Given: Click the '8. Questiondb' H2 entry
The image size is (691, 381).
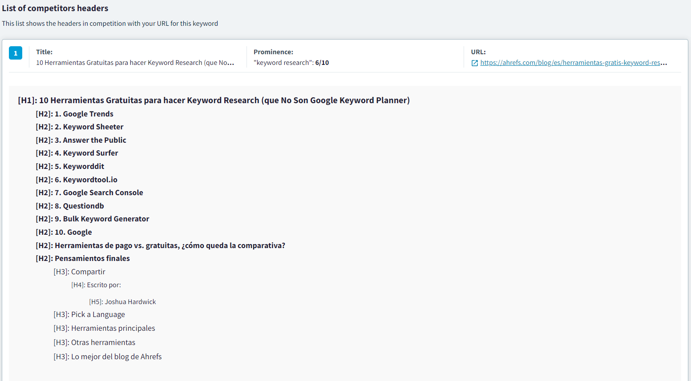Looking at the screenshot, I should [x=70, y=206].
